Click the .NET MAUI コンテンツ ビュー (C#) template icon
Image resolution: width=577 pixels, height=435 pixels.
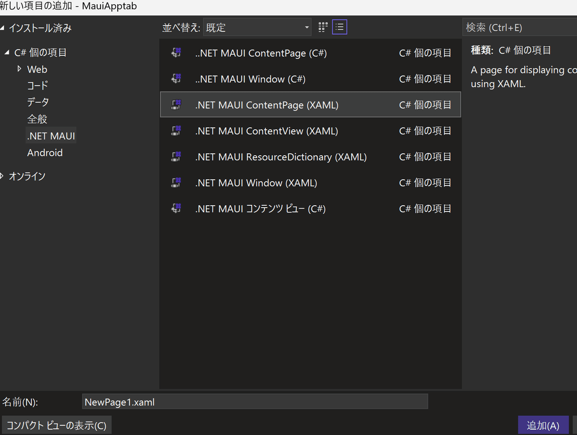(176, 209)
